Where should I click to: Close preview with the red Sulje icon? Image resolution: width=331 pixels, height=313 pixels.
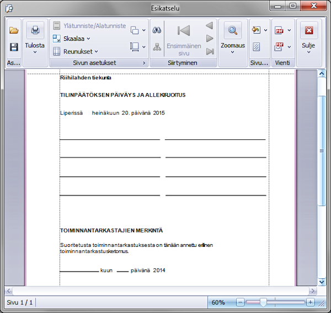coord(308,30)
